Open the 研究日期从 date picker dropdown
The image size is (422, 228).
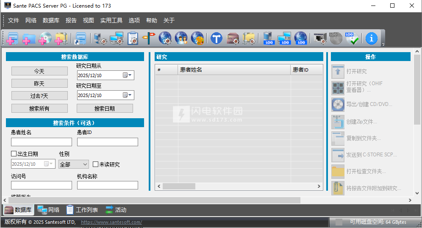point(130,75)
